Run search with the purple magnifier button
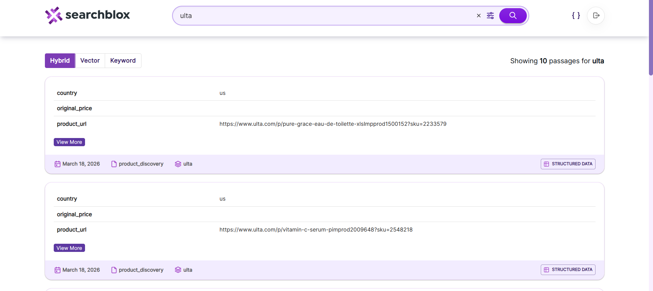Viewport: 653px width, 291px height. 513,16
